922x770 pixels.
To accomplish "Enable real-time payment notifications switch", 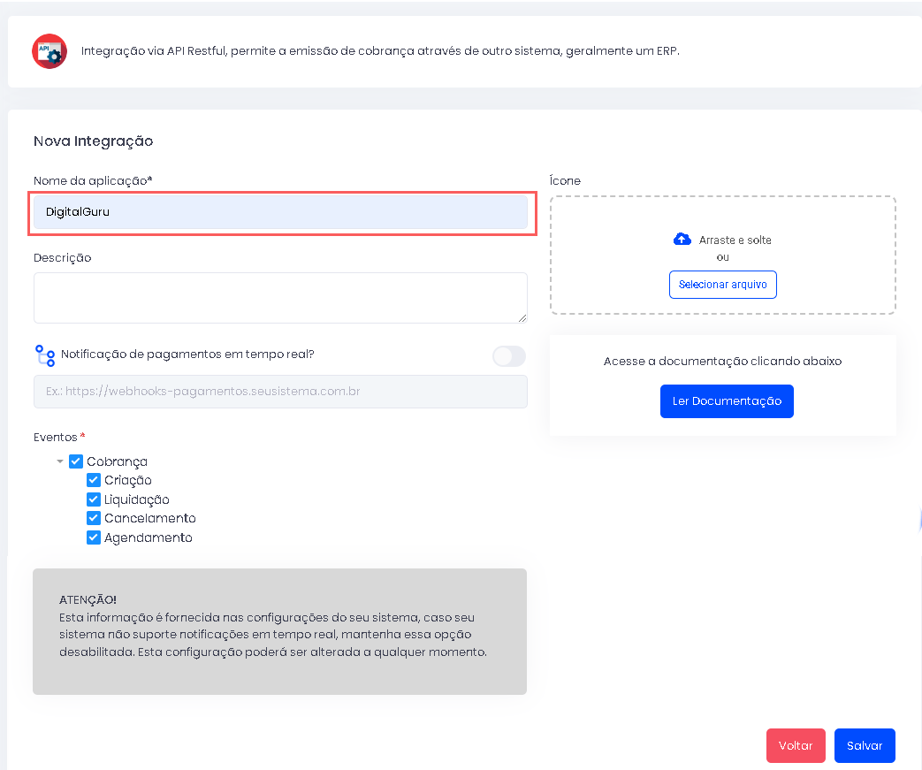I will 508,355.
